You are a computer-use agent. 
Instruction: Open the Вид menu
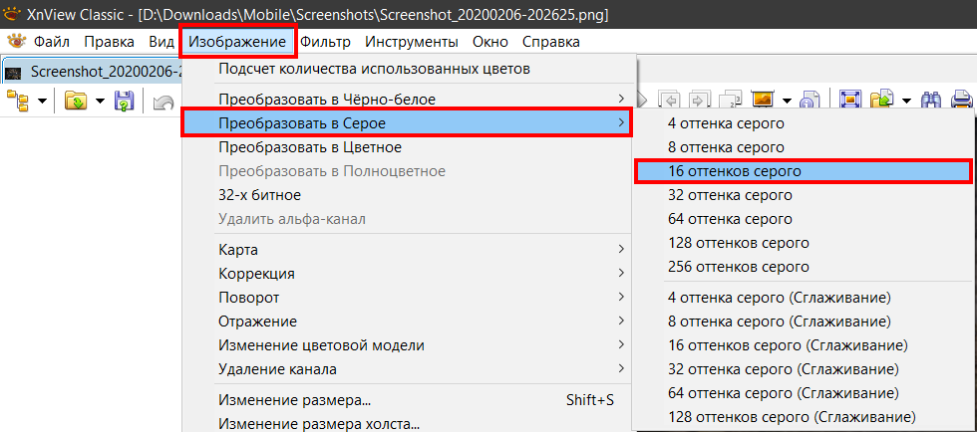pos(162,43)
